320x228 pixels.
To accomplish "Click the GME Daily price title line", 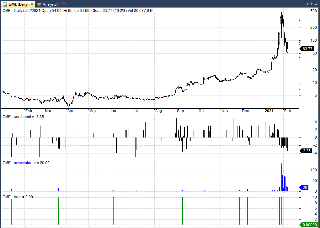I will pyautogui.click(x=78, y=10).
